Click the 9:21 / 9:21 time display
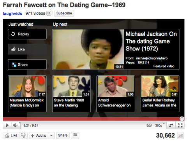 coord(31,125)
